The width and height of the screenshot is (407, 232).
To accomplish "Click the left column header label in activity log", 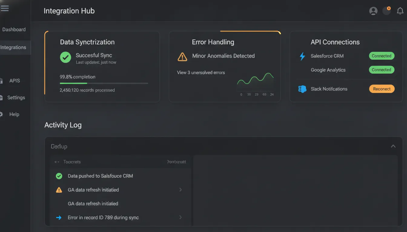I will (72, 162).
